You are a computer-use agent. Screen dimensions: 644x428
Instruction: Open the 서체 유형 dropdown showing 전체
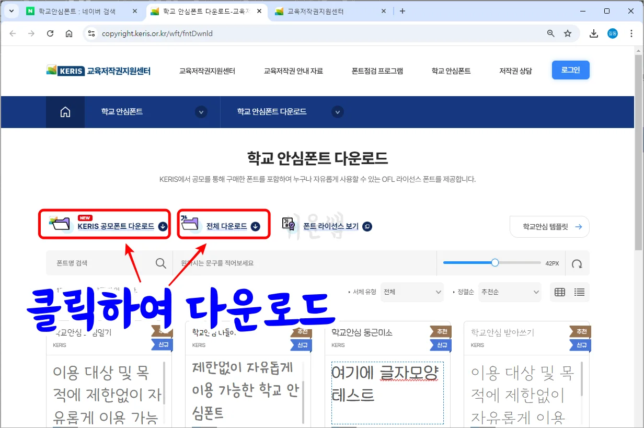[412, 292]
